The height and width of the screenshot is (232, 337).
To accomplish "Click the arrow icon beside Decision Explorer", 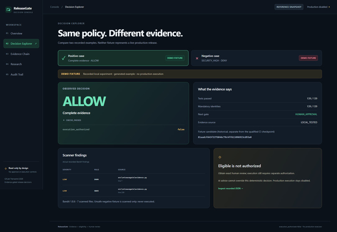I will [x=36, y=43].
